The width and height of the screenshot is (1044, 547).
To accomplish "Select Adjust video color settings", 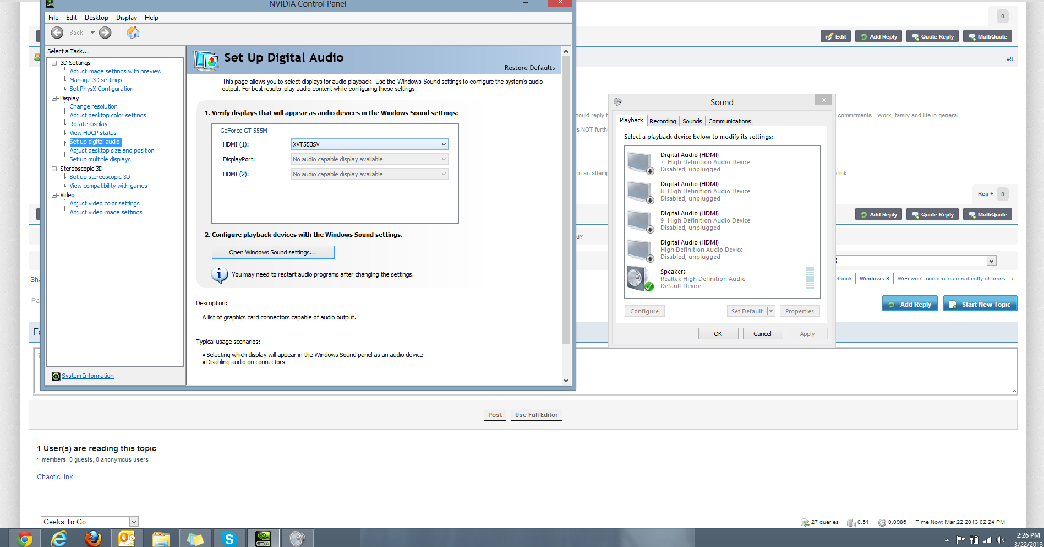I will click(105, 203).
